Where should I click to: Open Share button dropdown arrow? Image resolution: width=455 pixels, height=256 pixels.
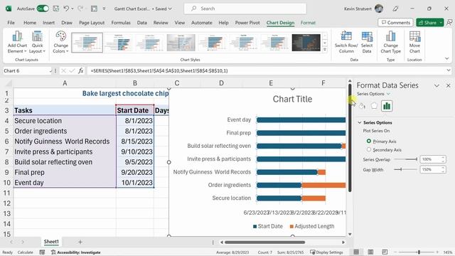(441, 22)
